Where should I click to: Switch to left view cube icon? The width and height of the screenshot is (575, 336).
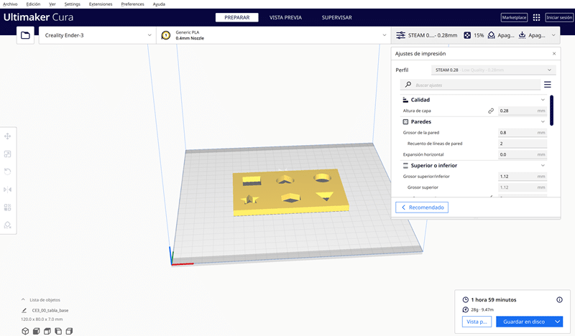[x=58, y=331]
